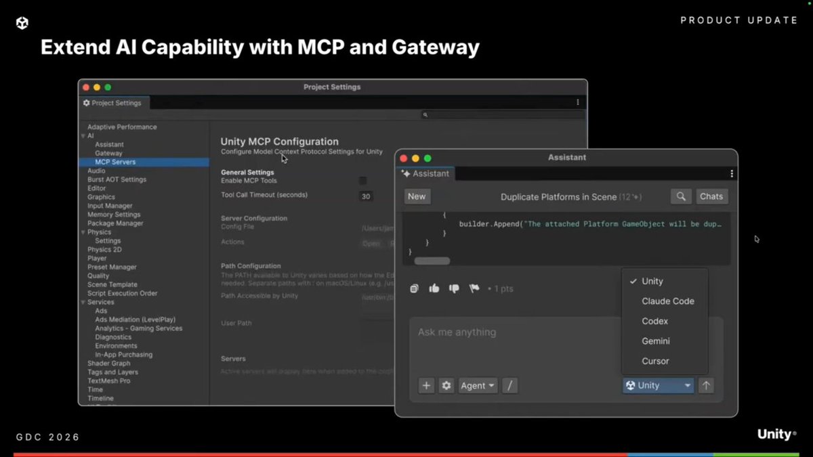Viewport: 813px width, 457px height.
Task: Open TextMesh Pro settings
Action: (108, 381)
